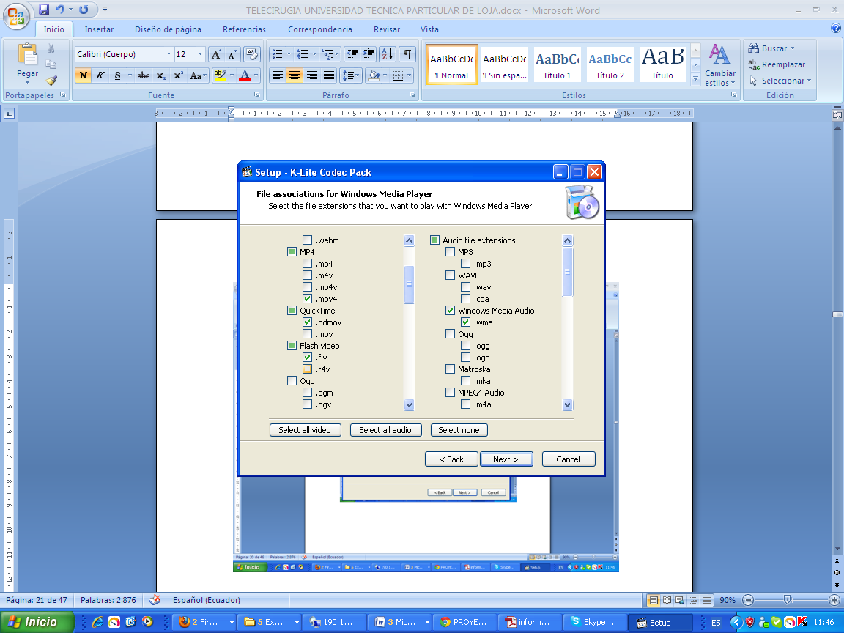Check the .webm extension checkbox

point(308,240)
